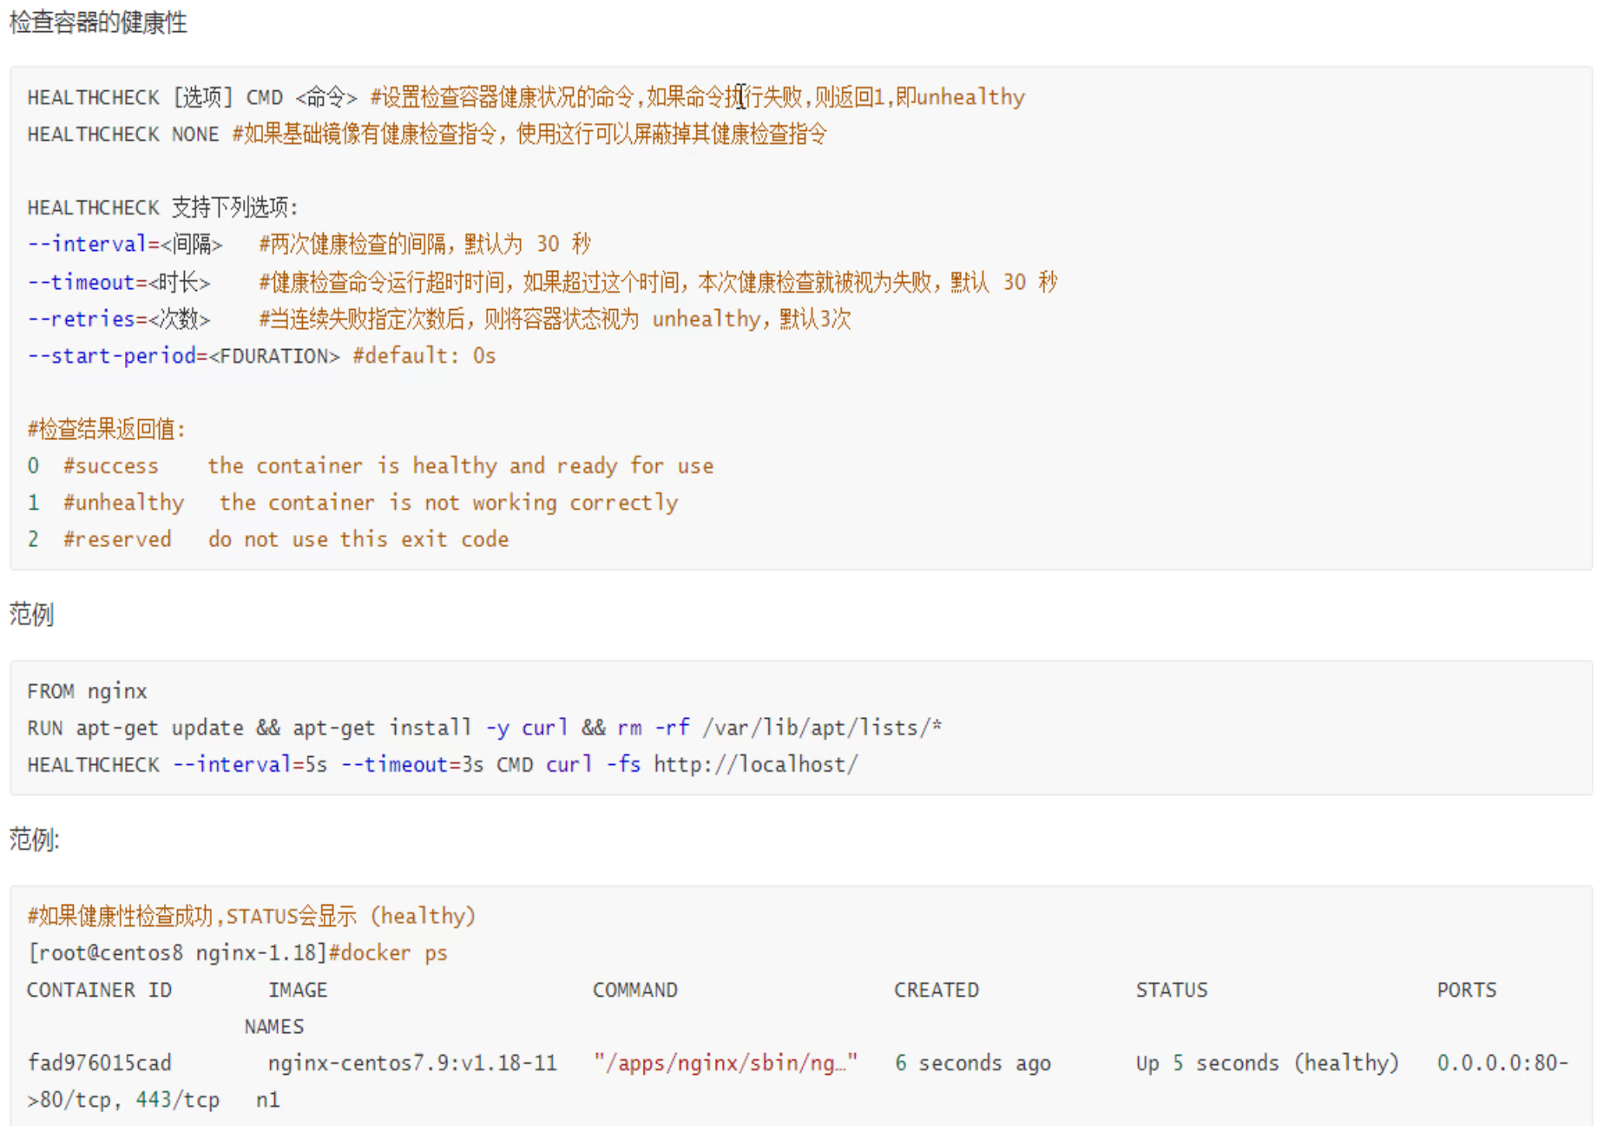Click the --start-period=<FDURATION> option
This screenshot has width=1617, height=1126.
click(x=183, y=356)
